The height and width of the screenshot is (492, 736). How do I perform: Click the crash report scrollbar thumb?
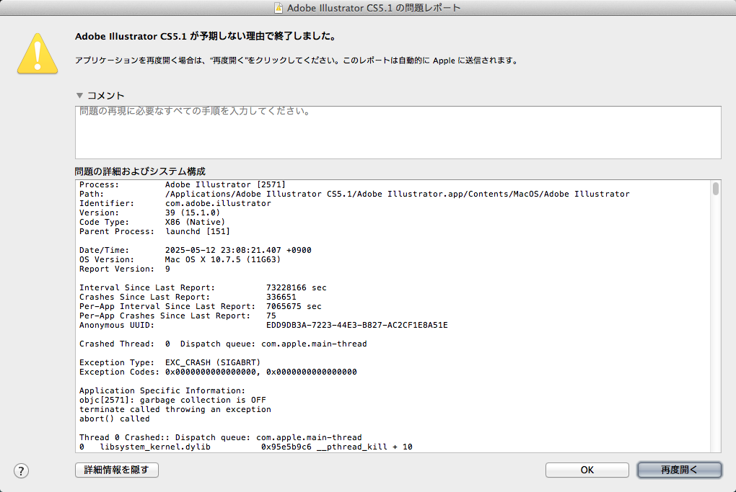click(x=715, y=188)
